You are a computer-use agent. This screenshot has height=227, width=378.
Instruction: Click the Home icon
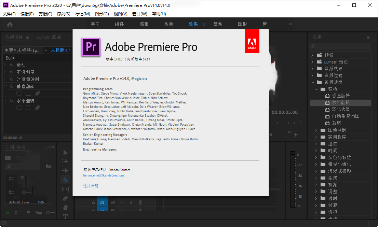click(10, 24)
